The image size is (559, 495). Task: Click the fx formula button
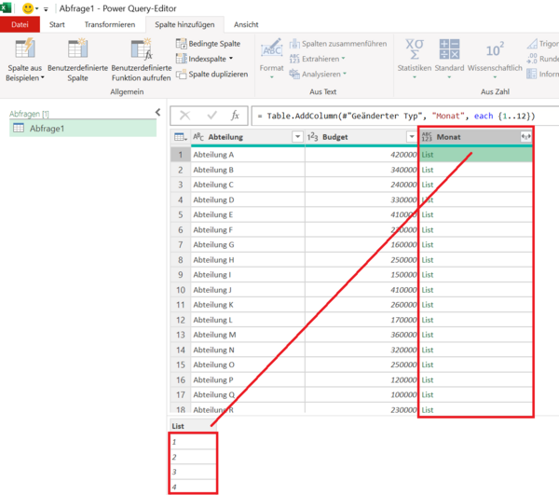(x=236, y=115)
